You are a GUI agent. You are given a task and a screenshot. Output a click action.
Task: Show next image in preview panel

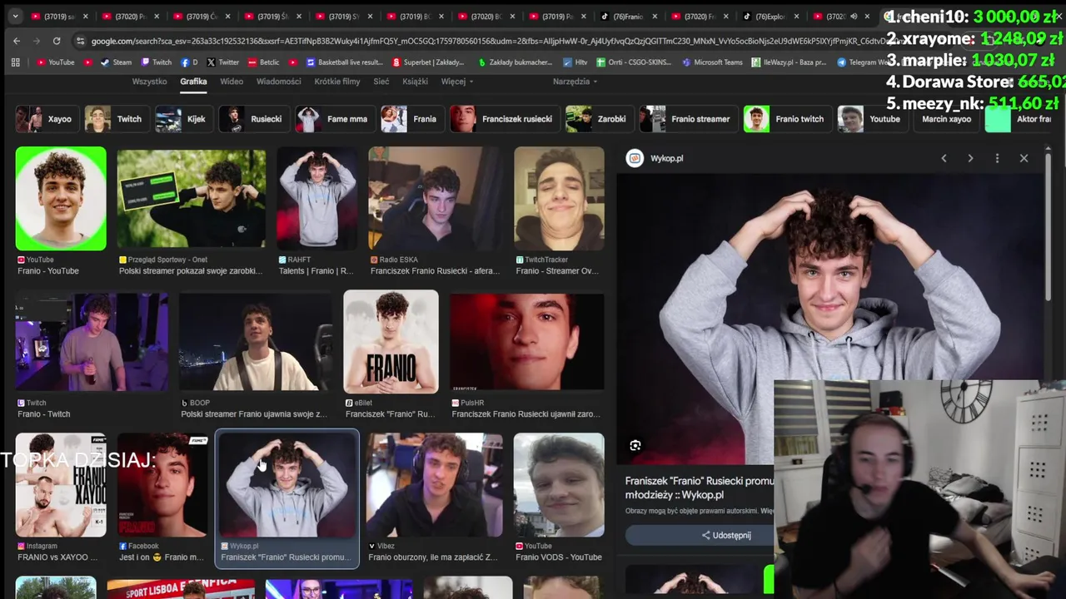coord(970,158)
